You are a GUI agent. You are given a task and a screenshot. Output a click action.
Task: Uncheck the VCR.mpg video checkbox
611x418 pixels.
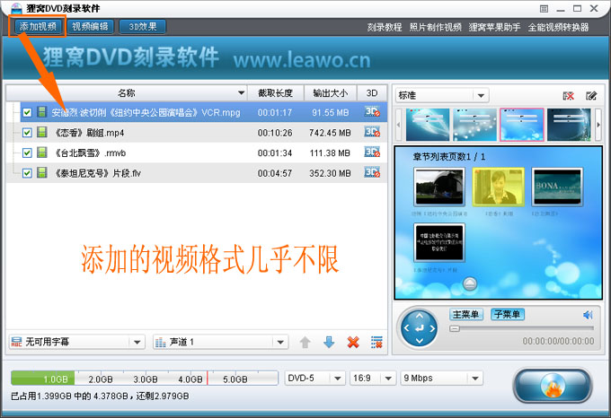tap(27, 112)
